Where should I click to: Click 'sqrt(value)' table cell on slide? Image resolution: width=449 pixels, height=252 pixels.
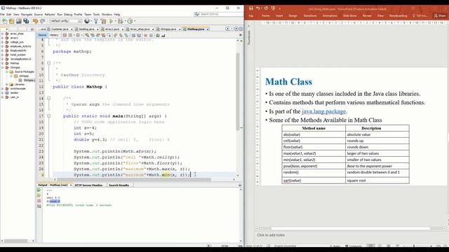[x=314, y=181]
